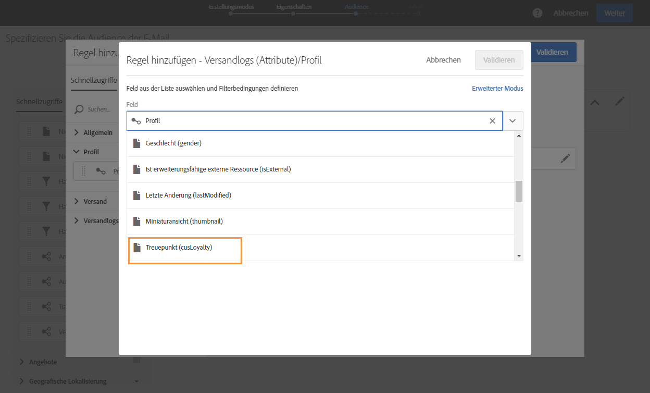This screenshot has height=393, width=650.
Task: Expand the Versand section
Action: click(77, 201)
